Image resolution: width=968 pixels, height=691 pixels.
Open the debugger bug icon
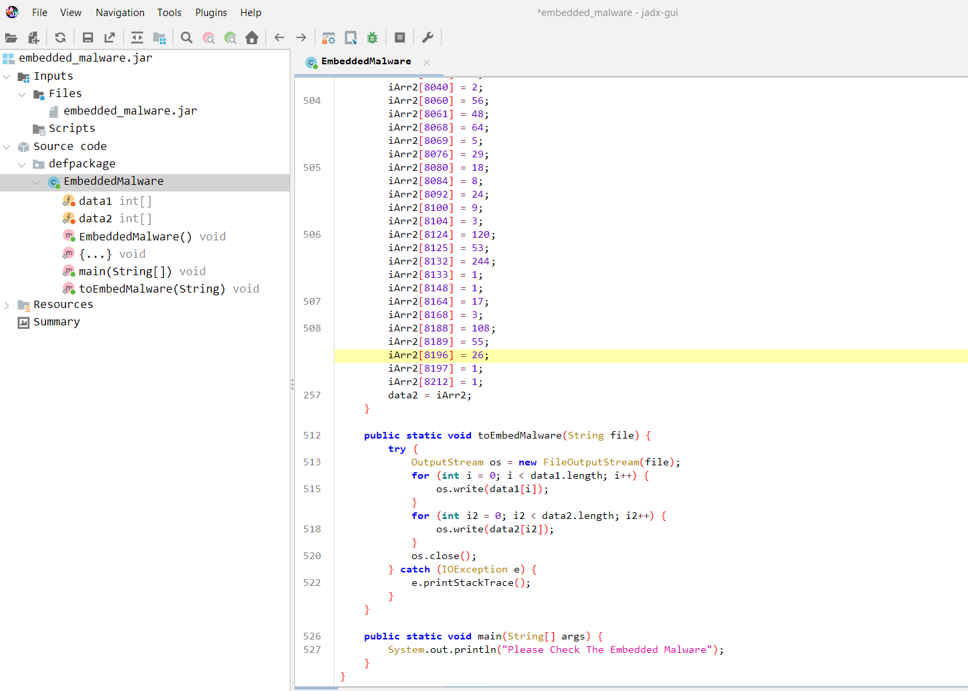[372, 38]
